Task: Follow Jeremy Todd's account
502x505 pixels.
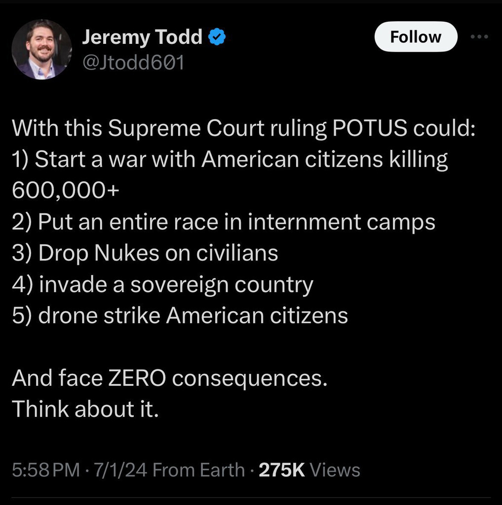Action: tap(416, 36)
